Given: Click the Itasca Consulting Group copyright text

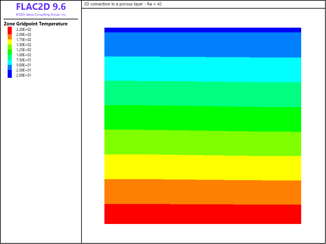Looking at the screenshot, I should 41,15.
